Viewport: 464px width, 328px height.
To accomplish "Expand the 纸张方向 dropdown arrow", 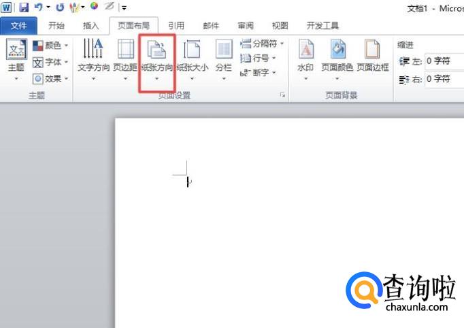I will (x=157, y=79).
